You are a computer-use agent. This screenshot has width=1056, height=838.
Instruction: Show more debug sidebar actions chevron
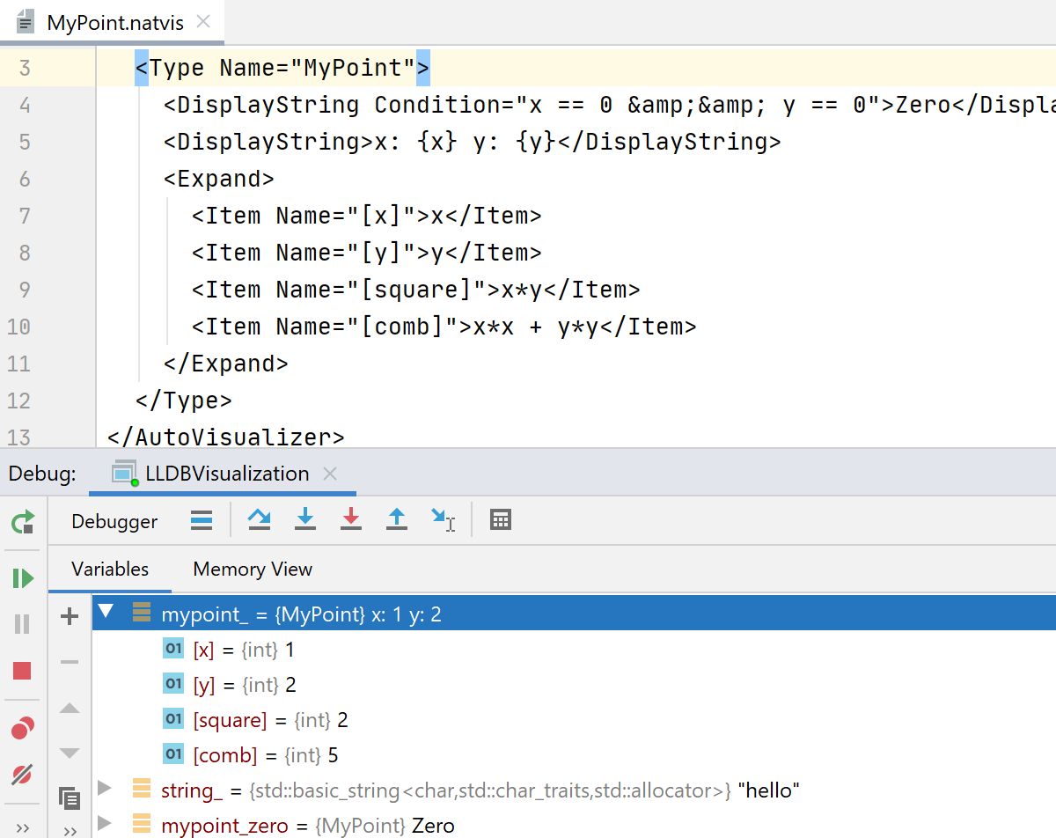tap(23, 828)
